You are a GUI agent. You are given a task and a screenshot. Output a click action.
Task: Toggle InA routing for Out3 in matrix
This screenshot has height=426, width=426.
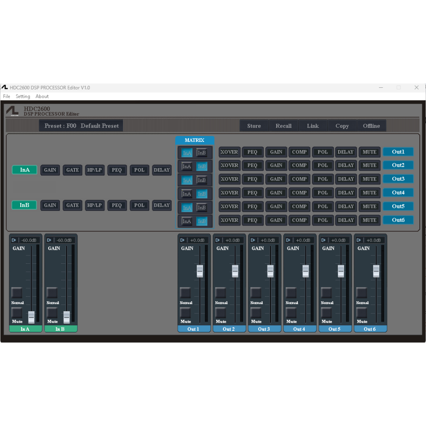[187, 180]
